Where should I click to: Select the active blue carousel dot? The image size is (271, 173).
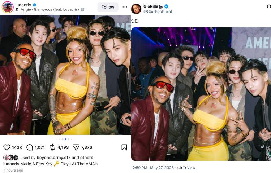[x=65, y=139]
